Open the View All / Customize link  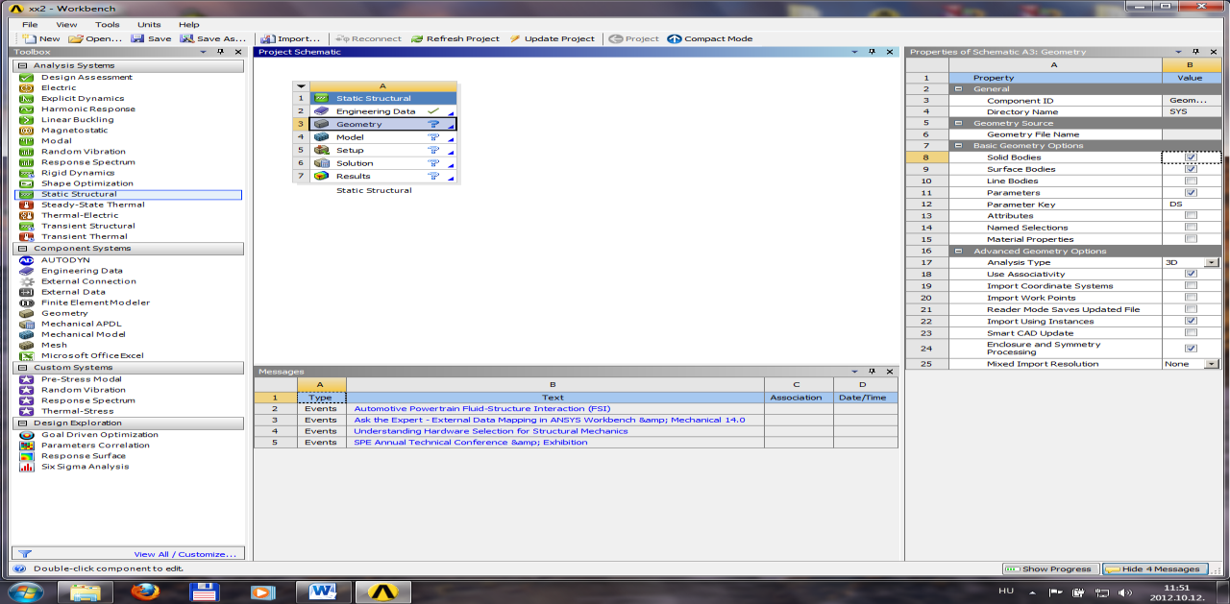[185, 554]
